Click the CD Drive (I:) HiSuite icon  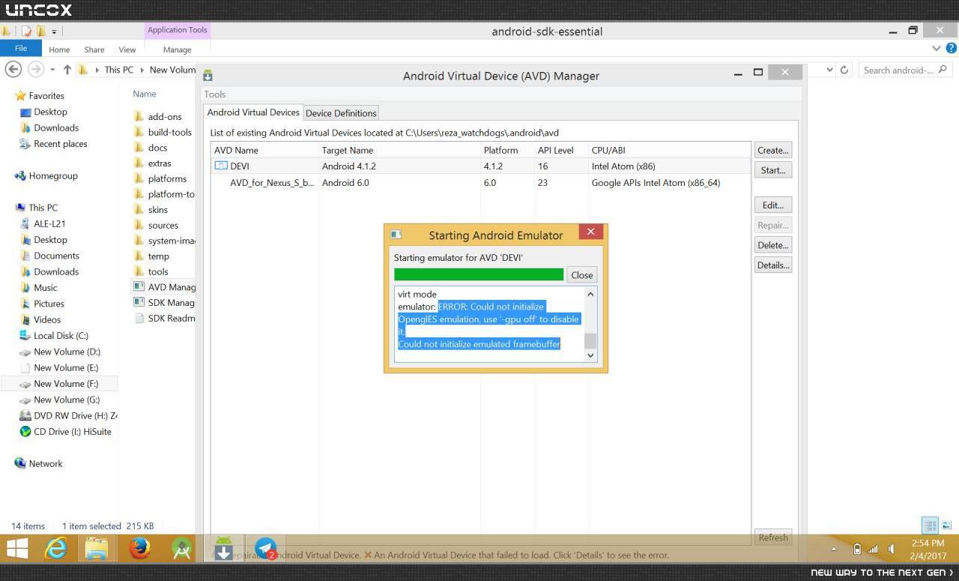(x=25, y=432)
